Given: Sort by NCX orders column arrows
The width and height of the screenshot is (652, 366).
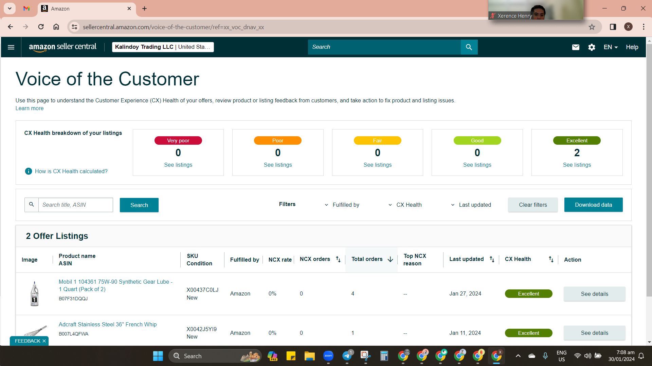Looking at the screenshot, I should [338, 259].
